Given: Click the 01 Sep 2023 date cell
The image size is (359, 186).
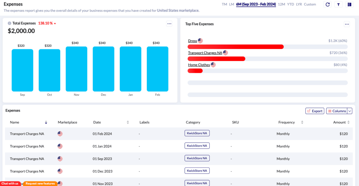Looking at the screenshot, I should 102,159.
